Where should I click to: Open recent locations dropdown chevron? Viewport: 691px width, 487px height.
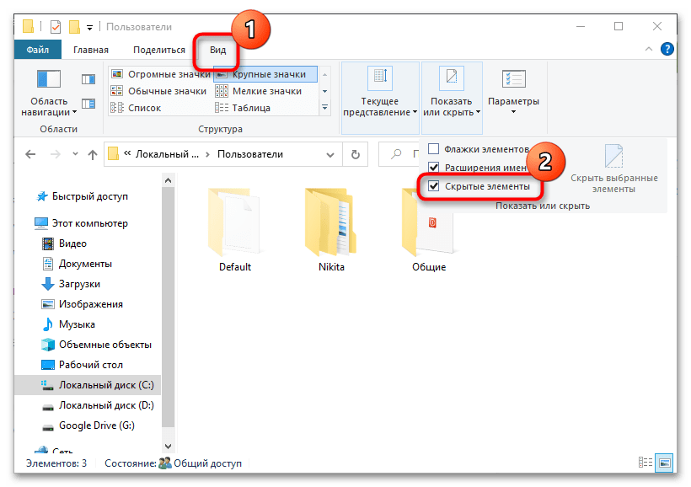75,154
